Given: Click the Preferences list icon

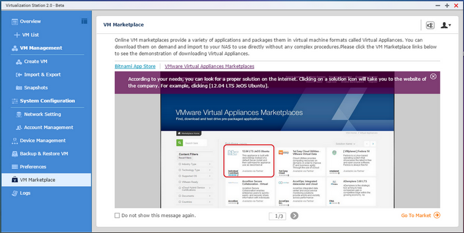Looking at the screenshot, I should [14, 167].
